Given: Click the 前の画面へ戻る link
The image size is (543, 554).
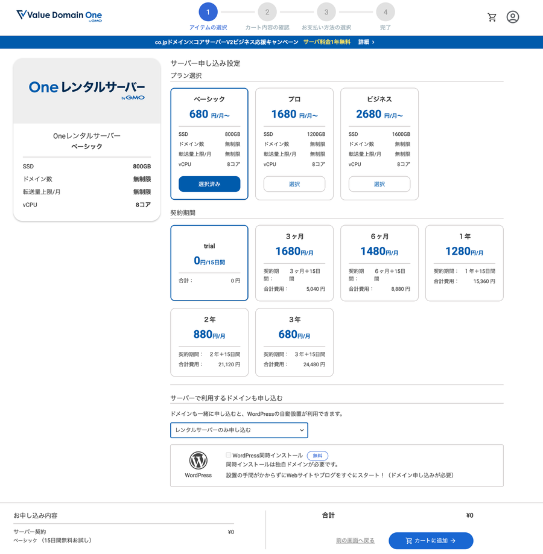Looking at the screenshot, I should (x=355, y=541).
